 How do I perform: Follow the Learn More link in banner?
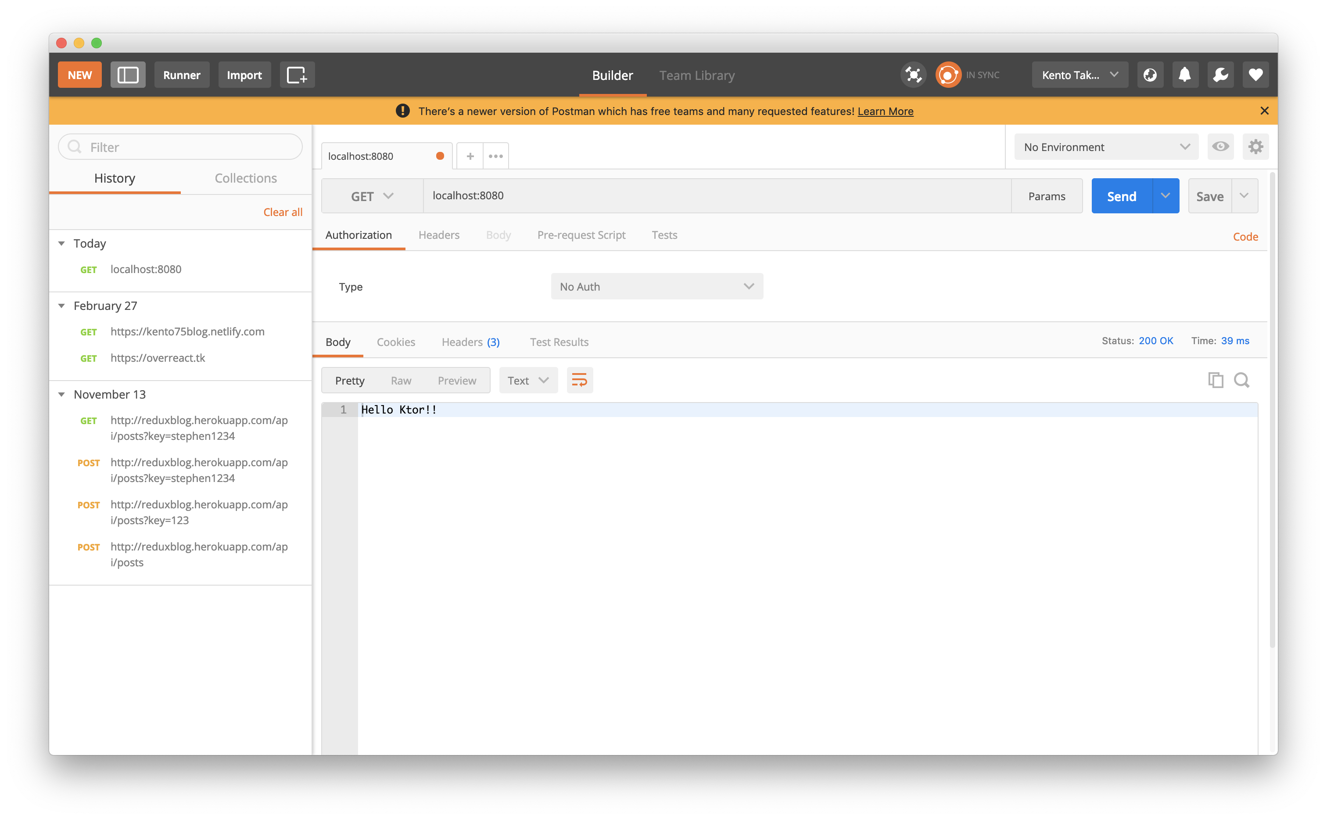tap(885, 111)
